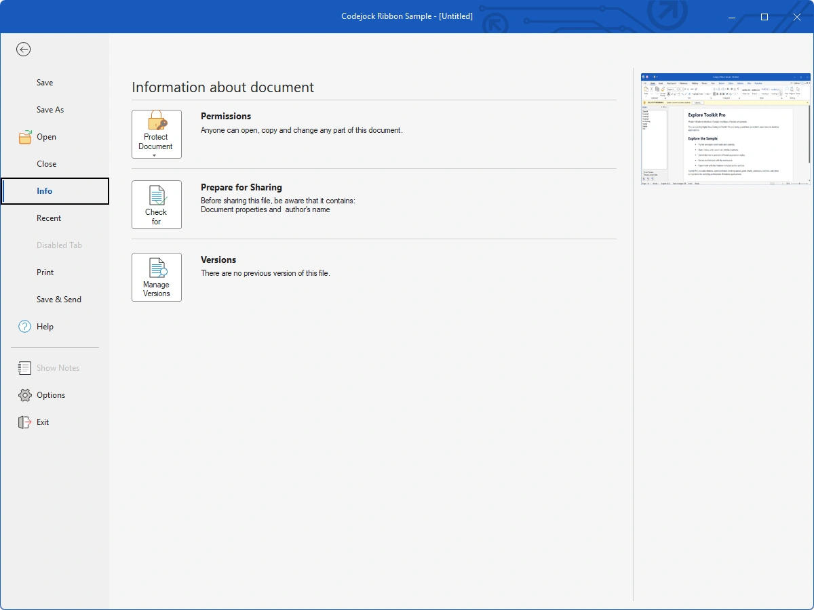
Task: Click the Options label in sidebar
Action: tap(51, 395)
